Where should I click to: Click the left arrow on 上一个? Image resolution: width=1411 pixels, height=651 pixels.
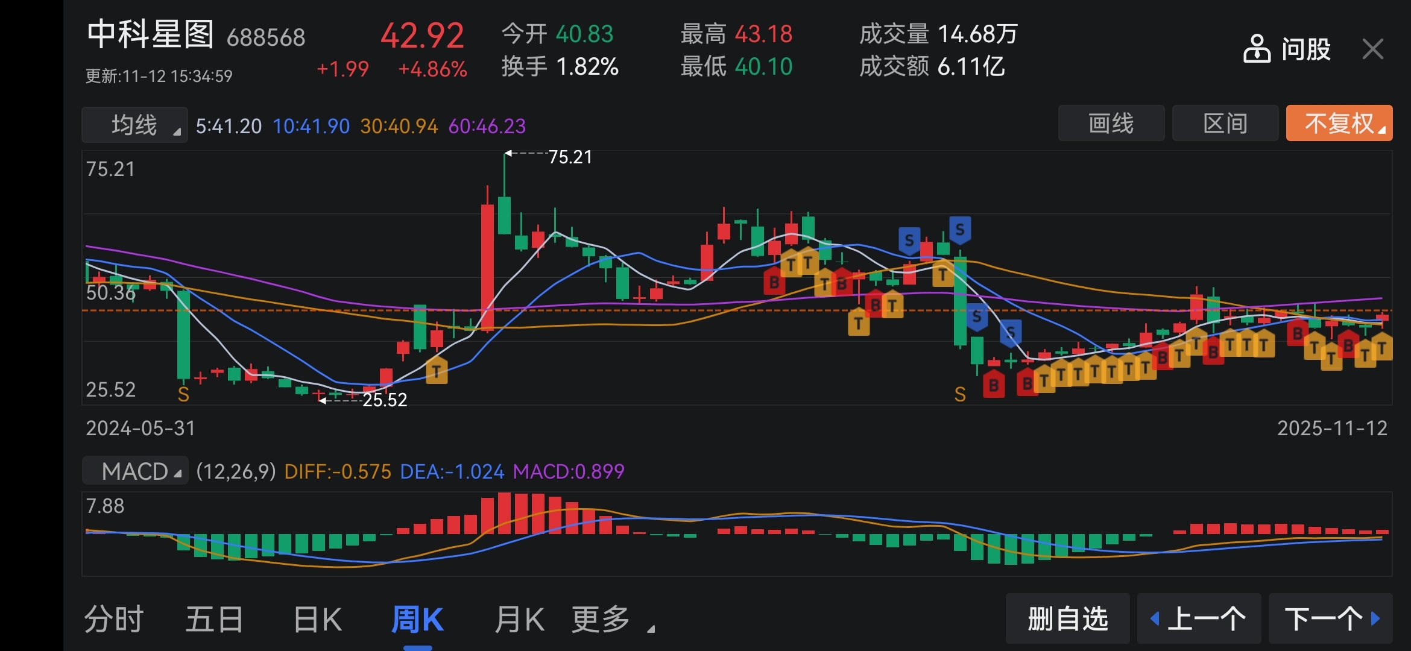click(1155, 618)
